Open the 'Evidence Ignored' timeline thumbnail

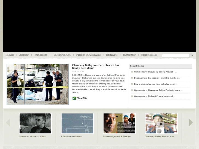click(119, 123)
